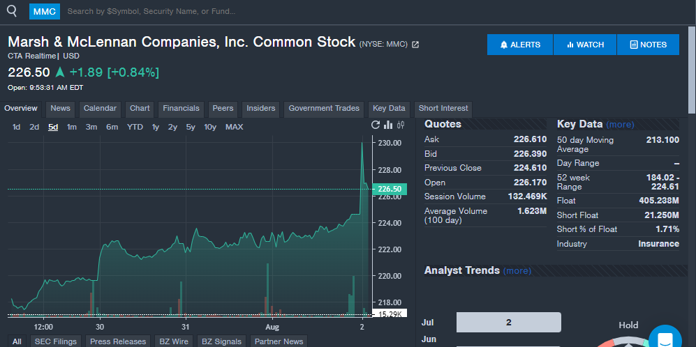Click the Jul analyst bar showing 2
Screen dimensions: 696x347
(x=509, y=322)
